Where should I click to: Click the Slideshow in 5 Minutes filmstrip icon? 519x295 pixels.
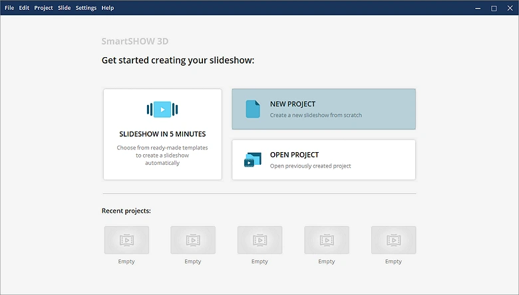(162, 110)
